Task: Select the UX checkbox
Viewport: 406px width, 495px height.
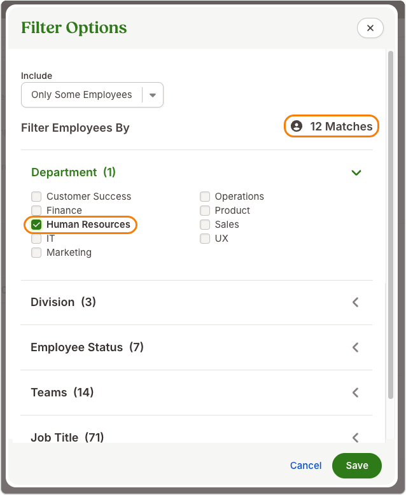Action: pyautogui.click(x=205, y=239)
